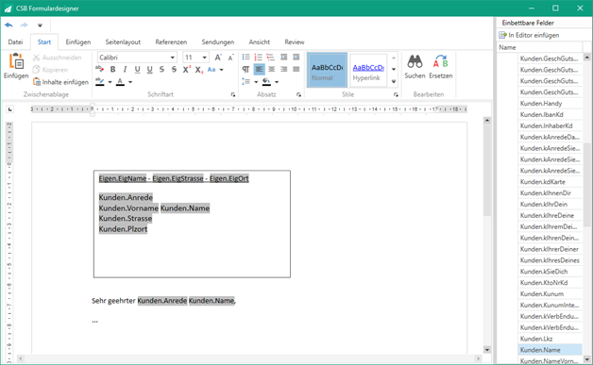
Task: Open the highlight color dropdown arrow
Action: tap(110, 82)
